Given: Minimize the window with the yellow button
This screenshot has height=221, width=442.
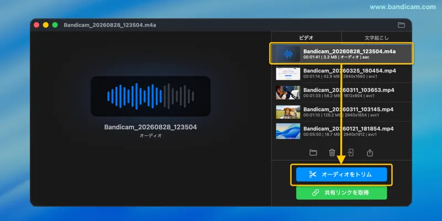Looking at the screenshot, I should [46, 25].
